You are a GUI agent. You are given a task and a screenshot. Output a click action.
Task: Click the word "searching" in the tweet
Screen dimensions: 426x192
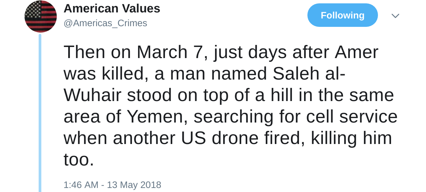(233, 116)
